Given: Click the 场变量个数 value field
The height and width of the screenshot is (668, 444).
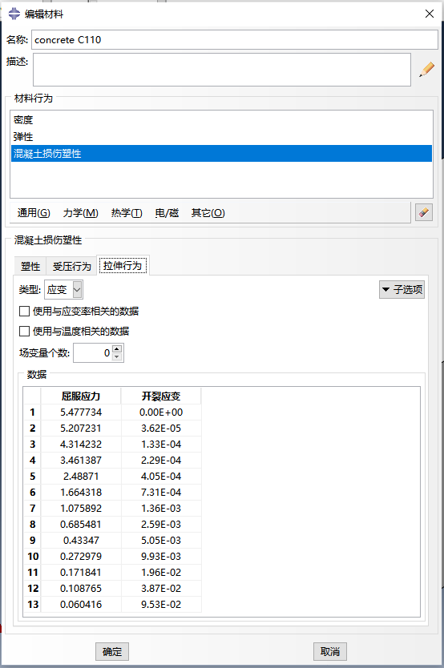Looking at the screenshot, I should point(93,352).
